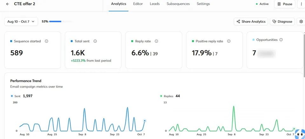This screenshot has width=305, height=139.
Task: Switch to the Analytics tab
Action: click(119, 4)
